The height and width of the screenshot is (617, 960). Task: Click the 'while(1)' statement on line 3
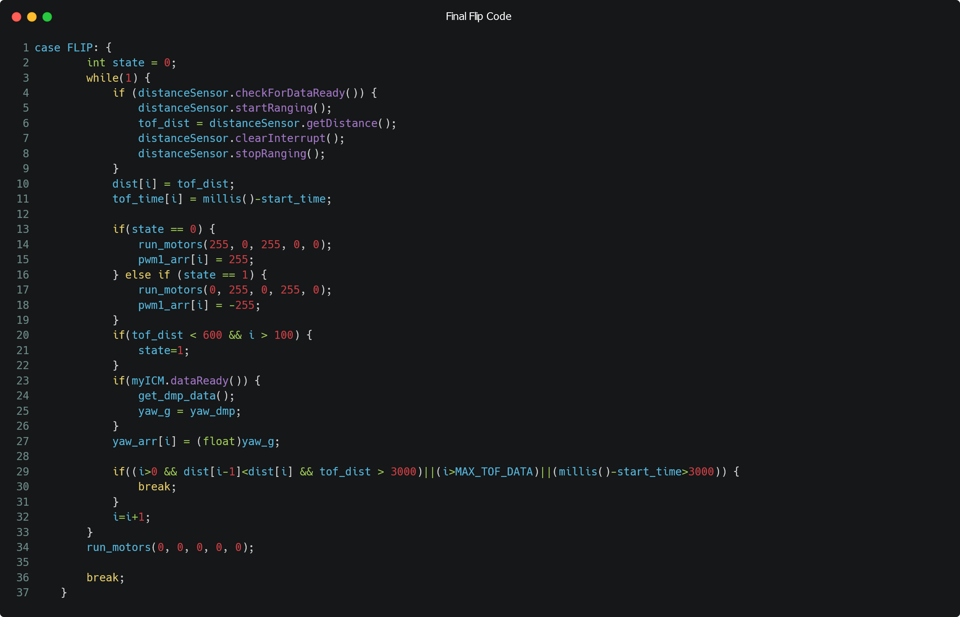[x=112, y=78]
